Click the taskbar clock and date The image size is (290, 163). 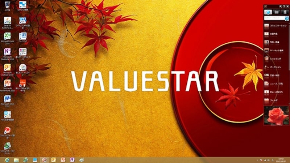[x=282, y=160]
